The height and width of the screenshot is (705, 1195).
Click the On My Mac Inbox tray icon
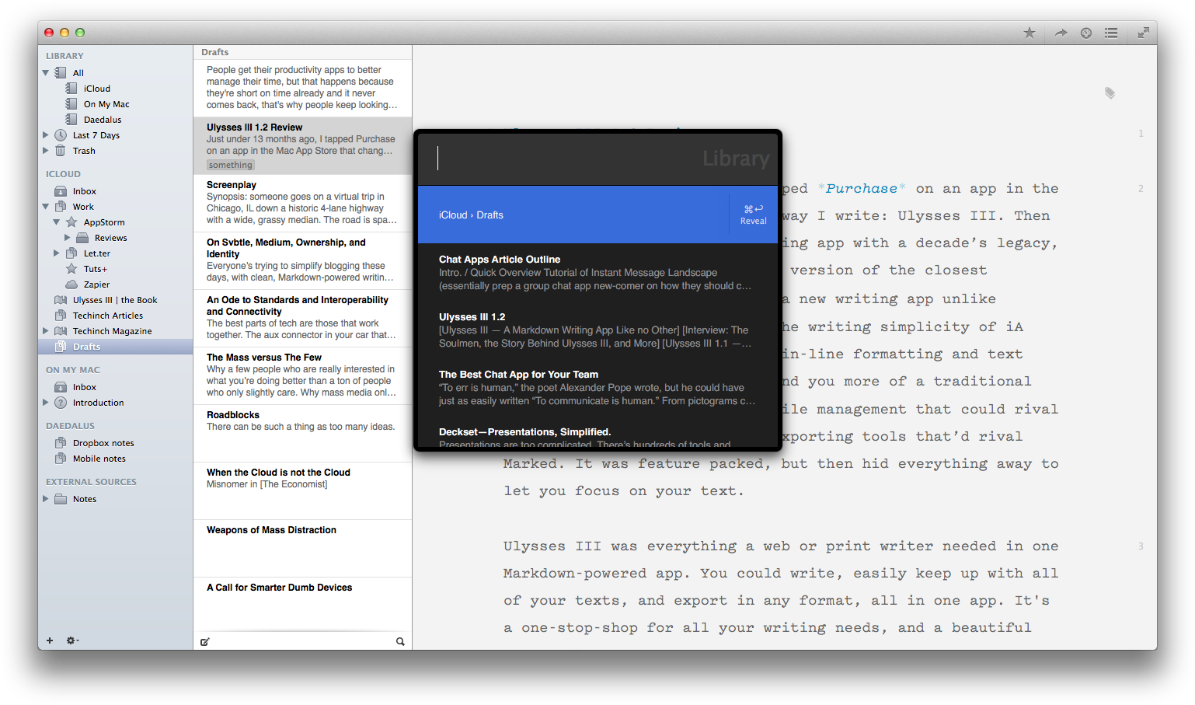61,387
